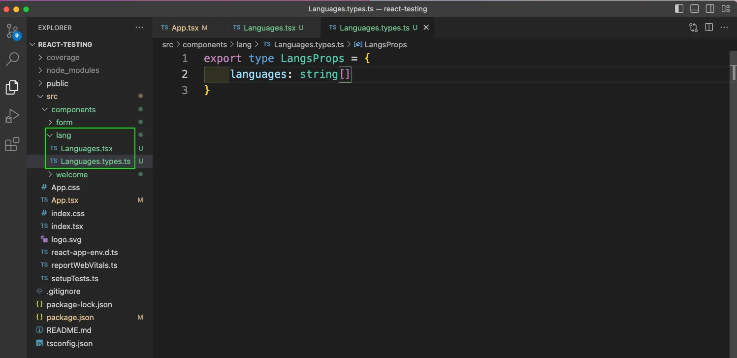The image size is (737, 358).
Task: Collapse the components folder
Action: 90,110
